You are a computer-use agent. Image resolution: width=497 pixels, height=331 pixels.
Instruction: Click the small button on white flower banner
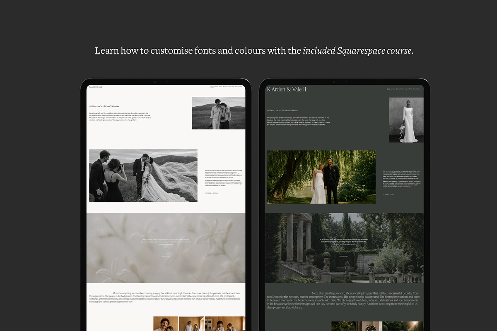pyautogui.click(x=166, y=257)
